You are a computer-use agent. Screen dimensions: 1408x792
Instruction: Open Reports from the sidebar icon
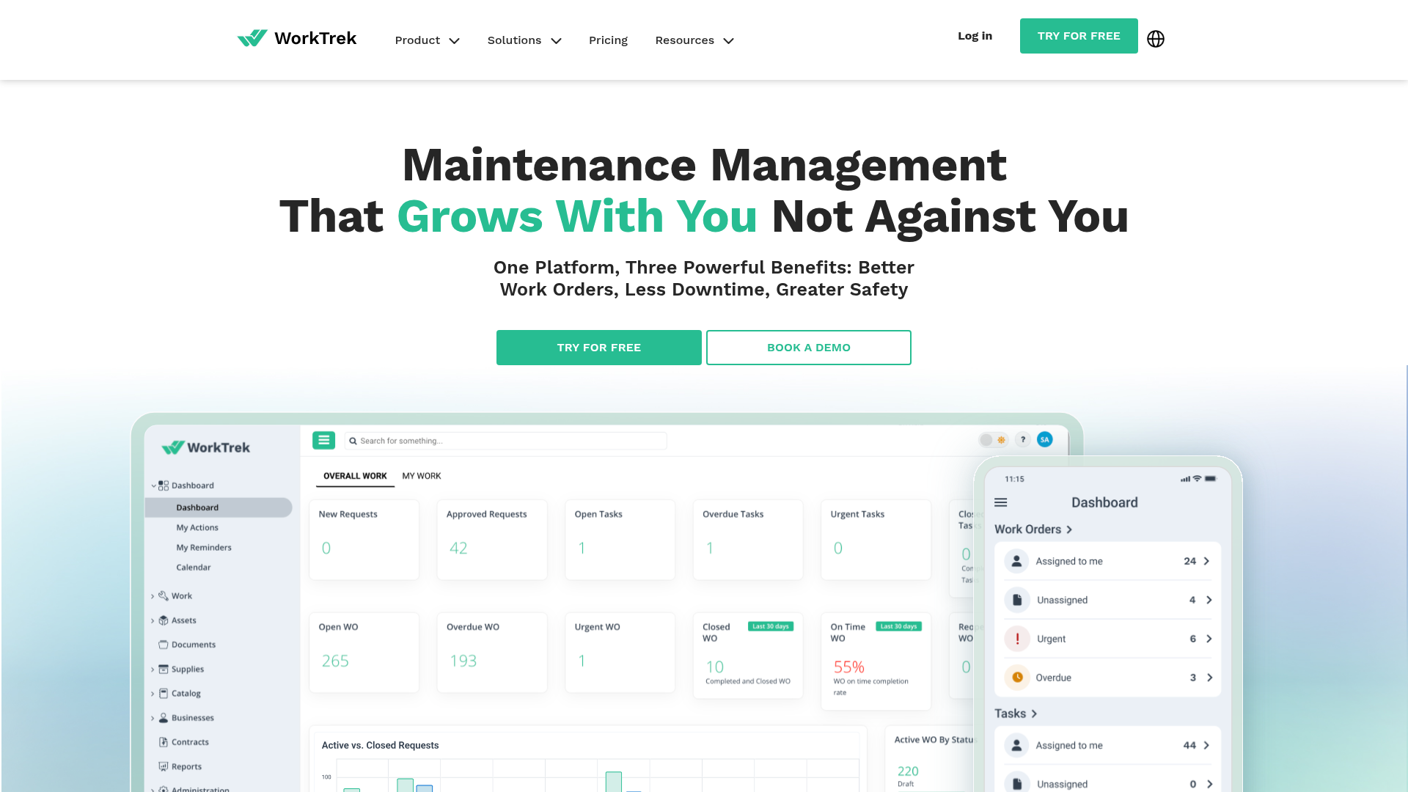tap(163, 766)
